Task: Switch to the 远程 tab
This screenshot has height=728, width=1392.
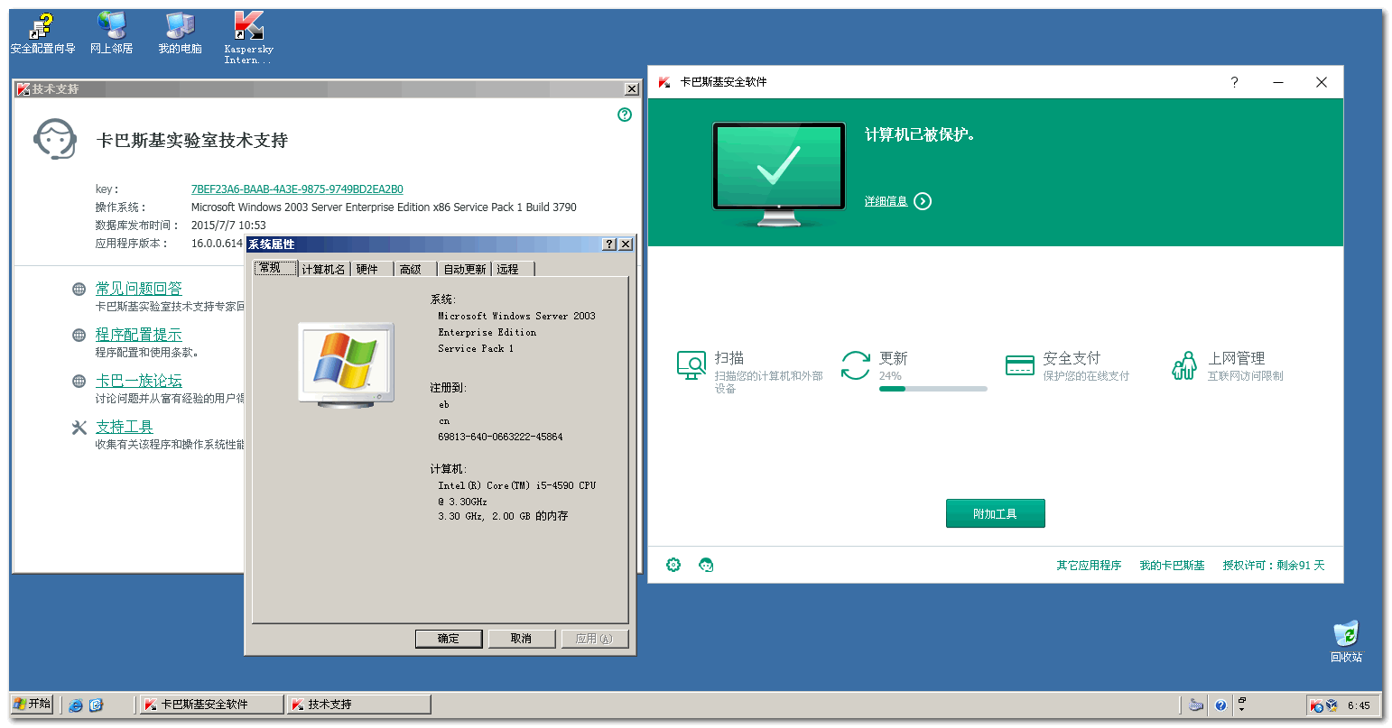Action: pyautogui.click(x=514, y=269)
